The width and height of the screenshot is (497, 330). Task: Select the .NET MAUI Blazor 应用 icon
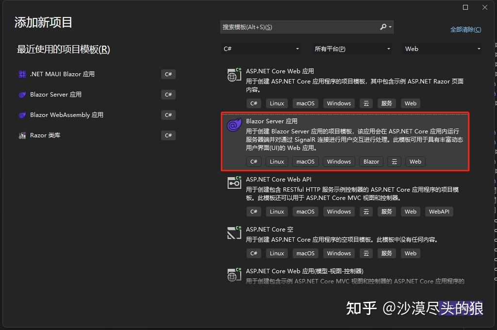tap(21, 74)
